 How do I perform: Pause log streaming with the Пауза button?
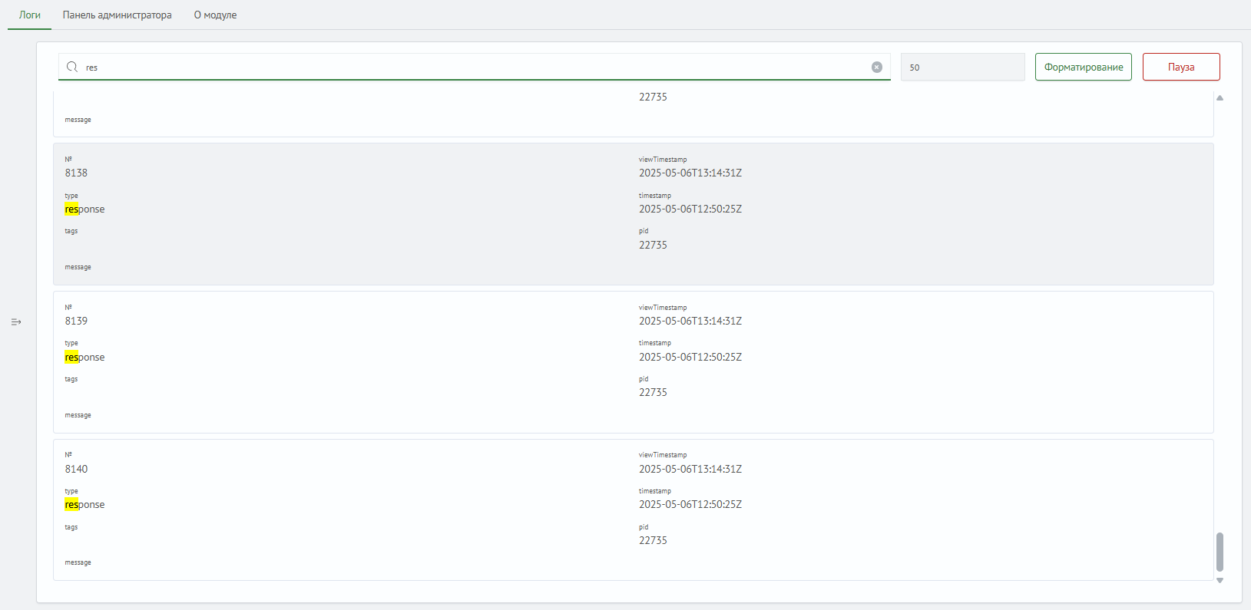tap(1180, 68)
